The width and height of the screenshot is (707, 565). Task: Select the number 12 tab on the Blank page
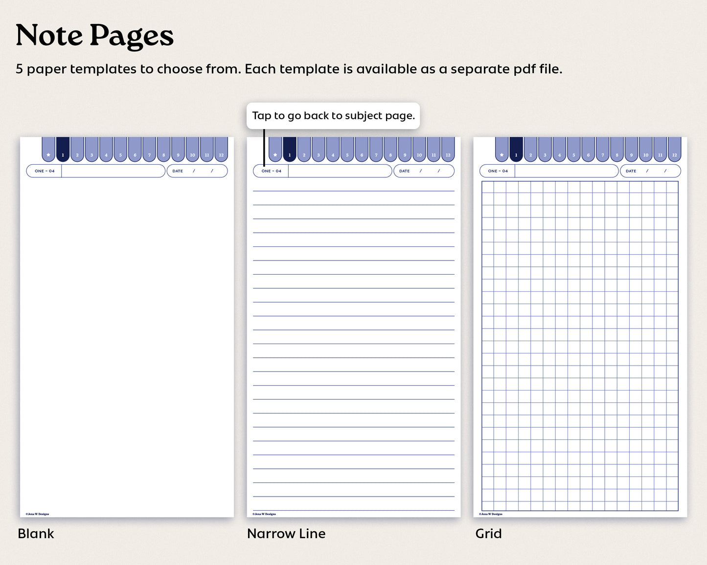pyautogui.click(x=221, y=154)
